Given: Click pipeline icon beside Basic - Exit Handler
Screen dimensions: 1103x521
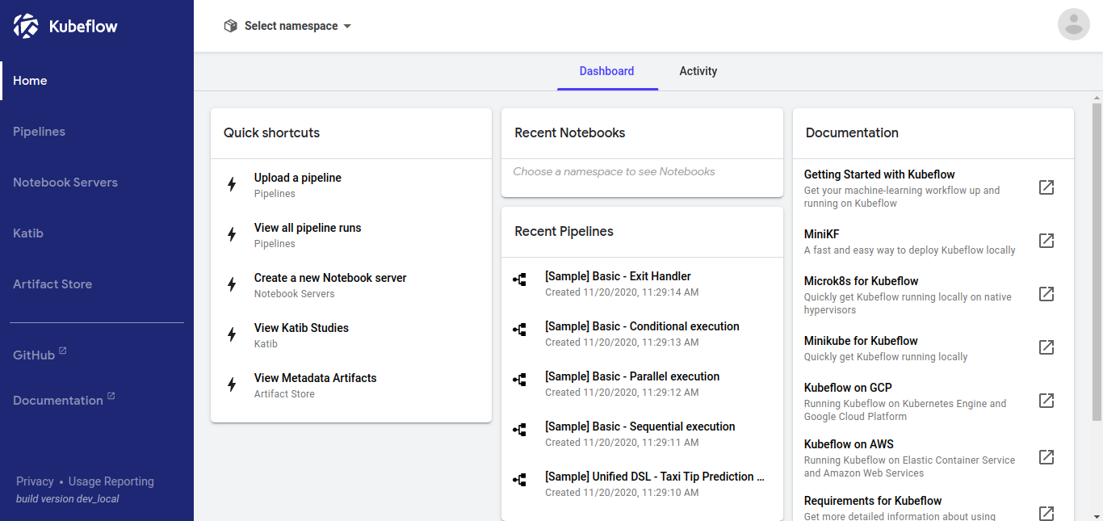Looking at the screenshot, I should tap(520, 279).
